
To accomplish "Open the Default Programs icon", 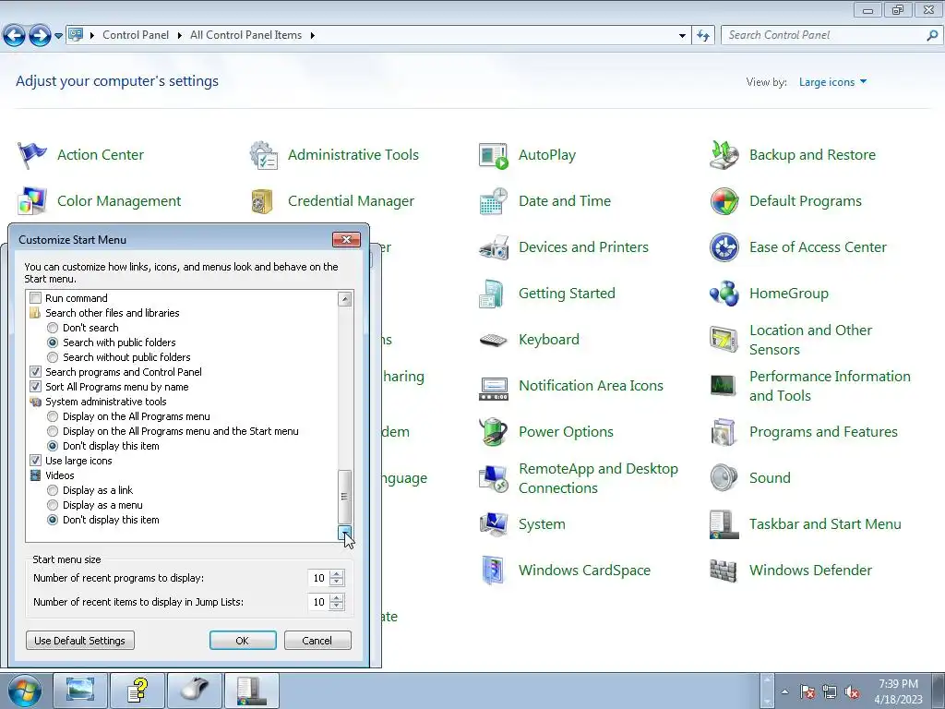I will [x=724, y=201].
